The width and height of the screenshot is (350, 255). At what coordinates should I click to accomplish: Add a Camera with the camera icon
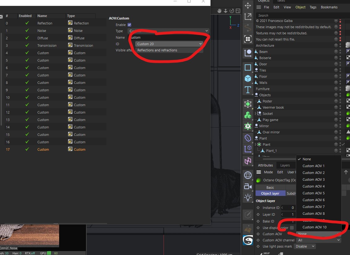(x=248, y=186)
